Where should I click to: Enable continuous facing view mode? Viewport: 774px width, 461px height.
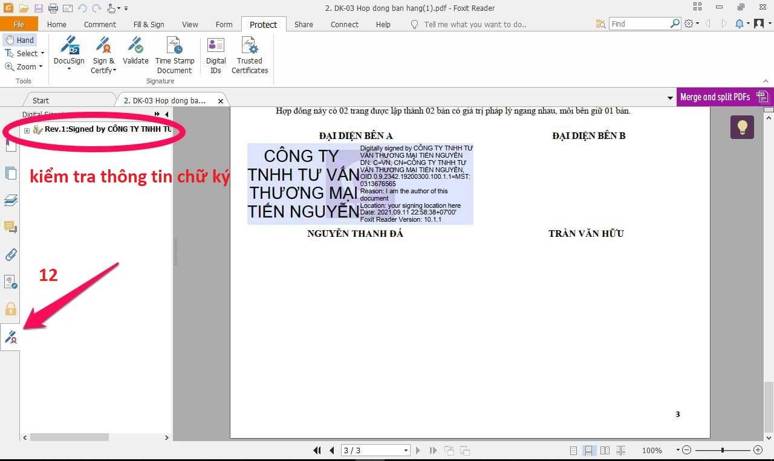coord(620,451)
